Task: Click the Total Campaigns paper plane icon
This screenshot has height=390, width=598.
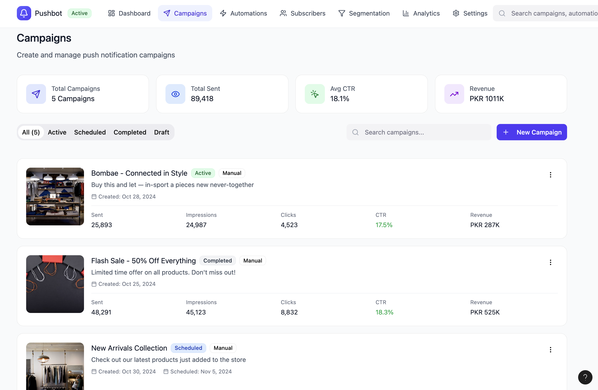Action: coord(36,94)
